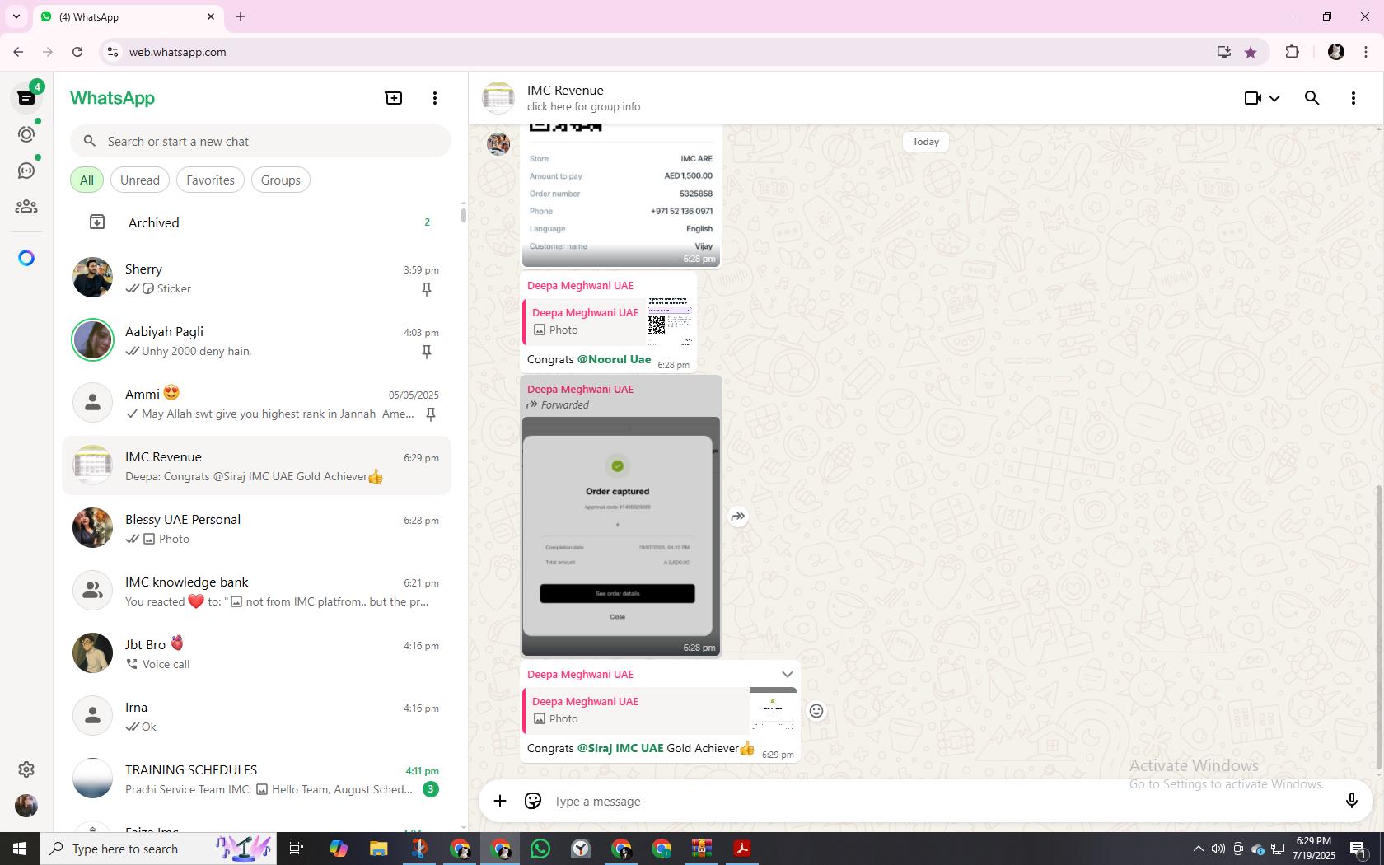Open WhatsApp Settings gear icon
Viewport: 1384px width, 865px height.
coord(26,769)
